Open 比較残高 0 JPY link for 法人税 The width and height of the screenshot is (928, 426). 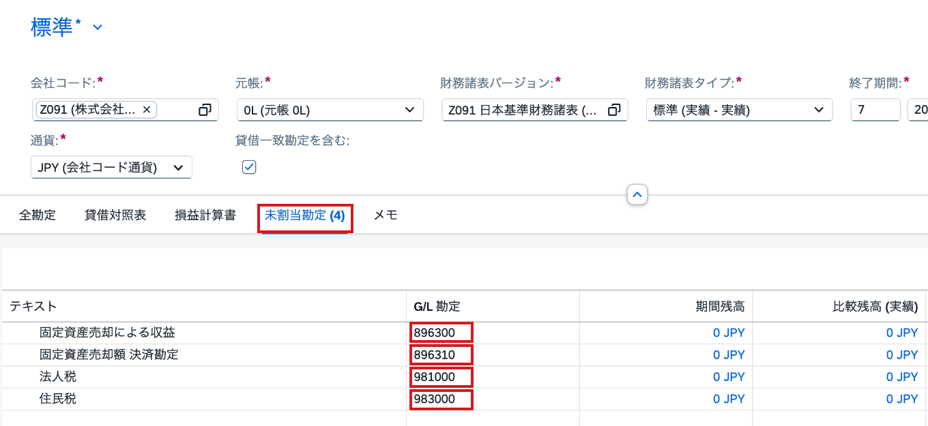[x=902, y=376]
